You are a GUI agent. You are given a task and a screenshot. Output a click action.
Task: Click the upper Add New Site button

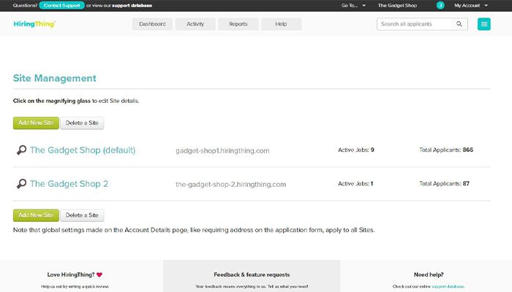point(36,123)
